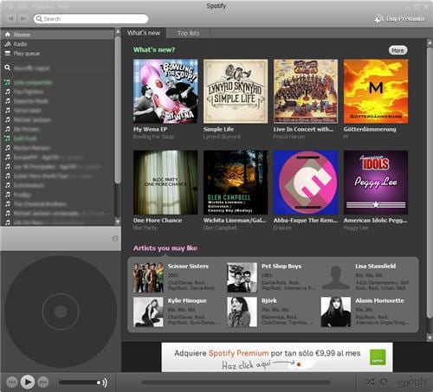Open the Lynyrd Skynyrd Simple Life cover

[236, 91]
